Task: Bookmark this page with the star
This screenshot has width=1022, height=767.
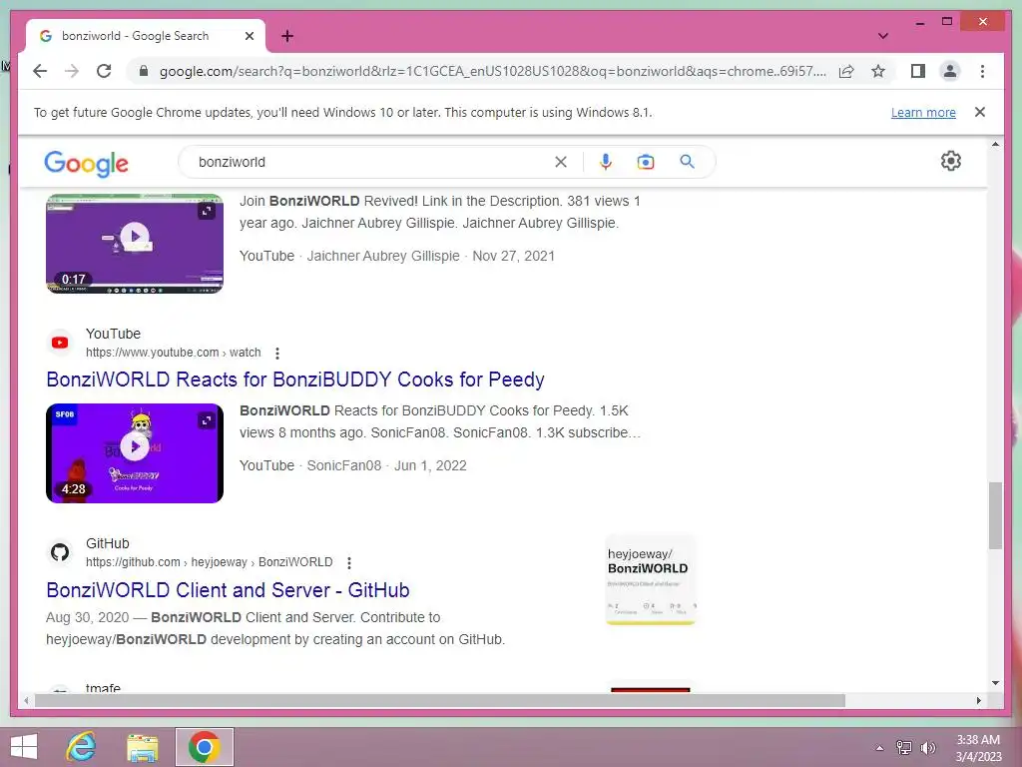Action: (878, 71)
